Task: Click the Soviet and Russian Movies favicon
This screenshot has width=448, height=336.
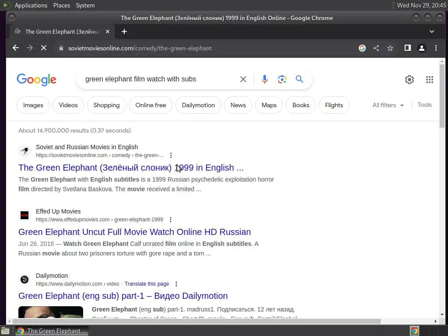Action: point(24,150)
